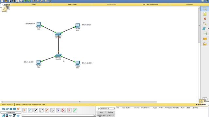The width and height of the screenshot is (209, 117).
Task: Click the connection list right scroll arrow
Action: click(94, 115)
